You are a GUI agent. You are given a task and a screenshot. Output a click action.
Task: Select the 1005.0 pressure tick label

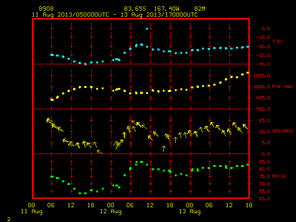click(x=262, y=76)
